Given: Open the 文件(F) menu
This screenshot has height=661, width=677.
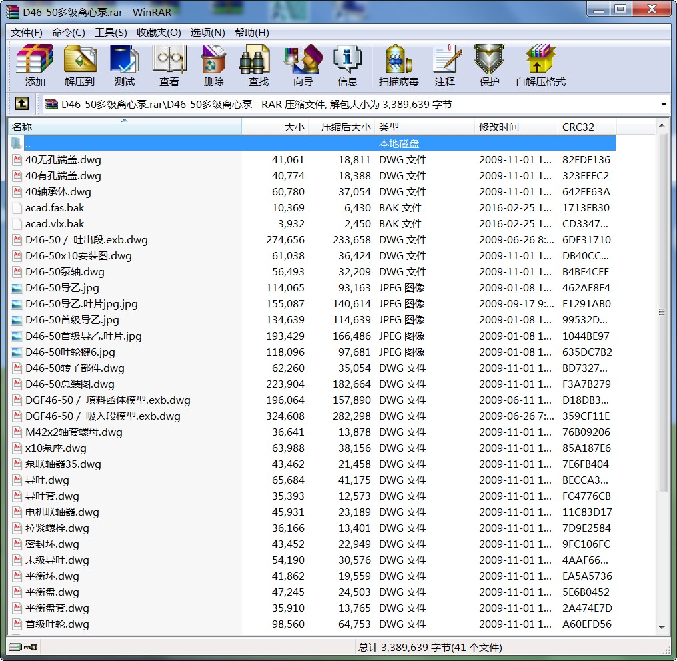Looking at the screenshot, I should click(x=27, y=33).
